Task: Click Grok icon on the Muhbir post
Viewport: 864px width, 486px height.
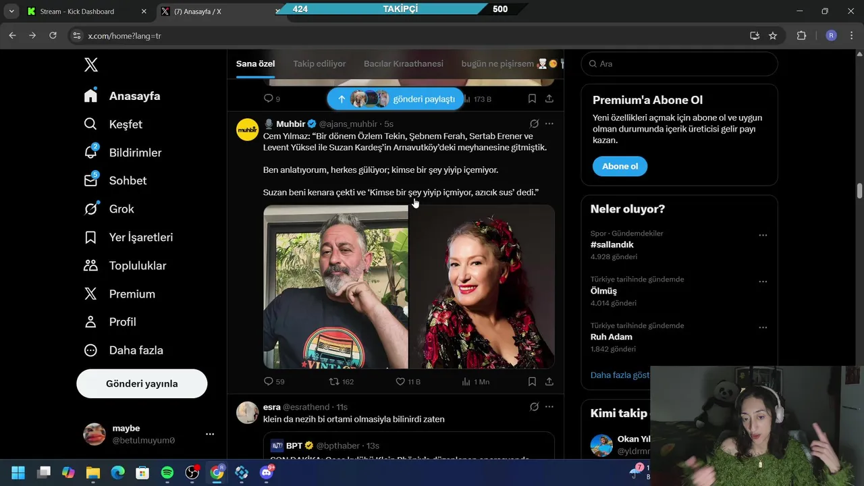Action: point(534,124)
